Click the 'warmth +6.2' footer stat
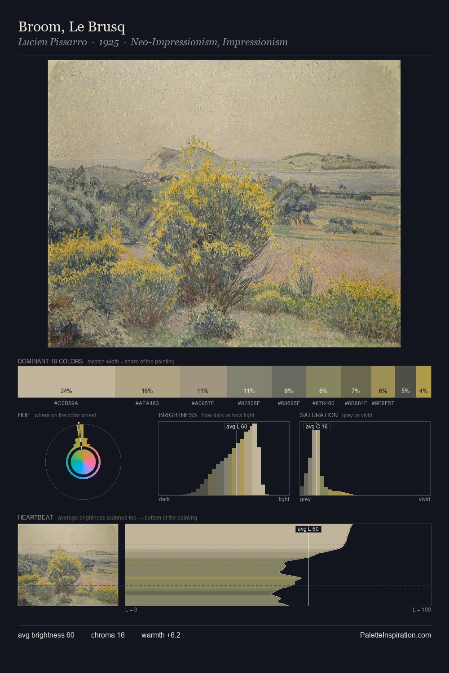Image resolution: width=449 pixels, height=673 pixels. point(161,635)
